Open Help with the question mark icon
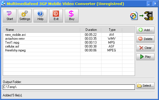 pos(40,14)
